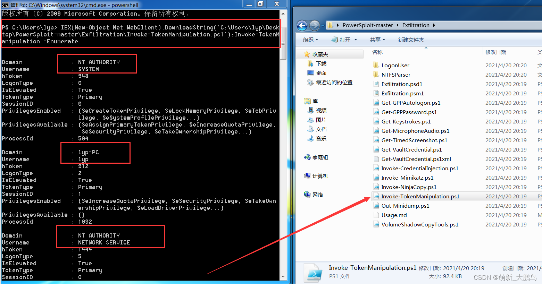Open the recent locations dropdown beside Forward
Viewport: 542px width, 284px height.
pos(323,25)
